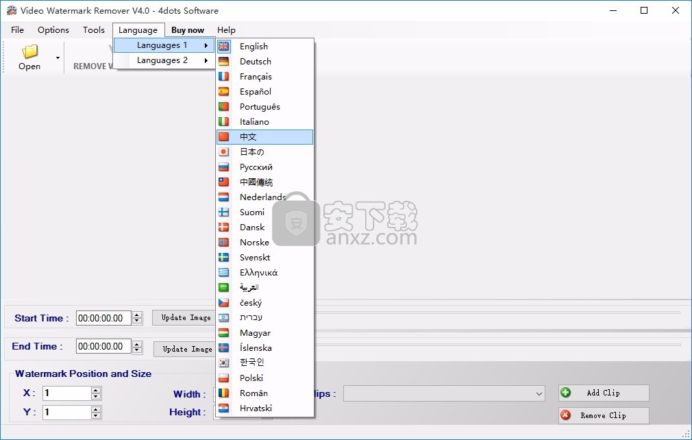Click the Netherlands flag icon
Viewport: 692px width, 440px height.
coord(224,197)
